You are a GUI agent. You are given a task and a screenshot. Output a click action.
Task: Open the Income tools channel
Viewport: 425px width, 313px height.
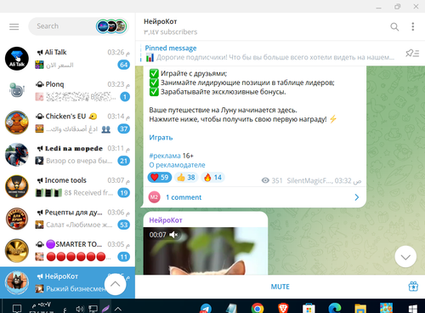67,186
